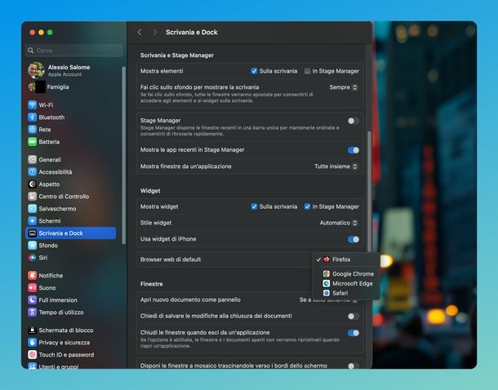Disable Usa widget di iPhone switch
This screenshot has width=498, height=390.
(353, 239)
